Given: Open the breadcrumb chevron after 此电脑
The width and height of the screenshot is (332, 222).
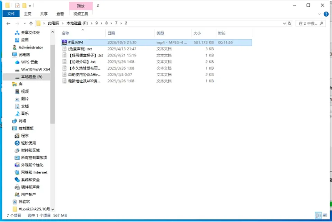Looking at the screenshot, I should click(x=63, y=23).
